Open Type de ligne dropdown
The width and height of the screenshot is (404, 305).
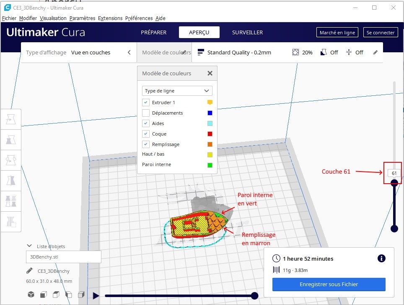click(177, 91)
